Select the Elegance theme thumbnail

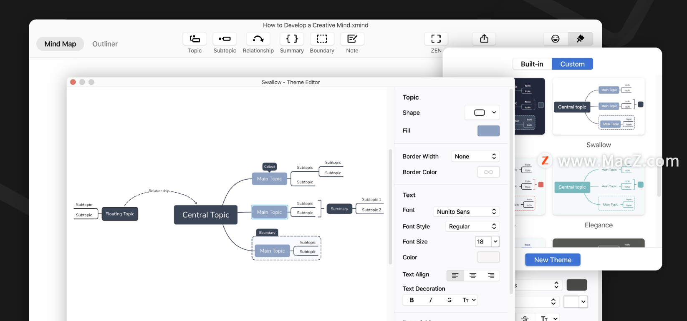click(x=599, y=187)
